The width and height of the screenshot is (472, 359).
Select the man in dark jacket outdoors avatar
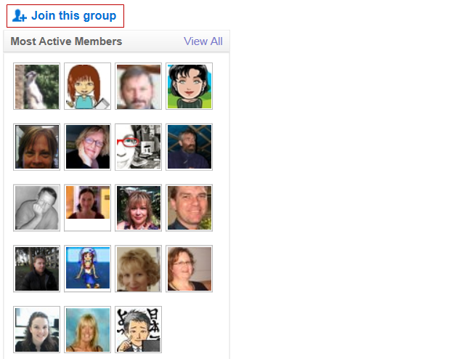click(x=37, y=269)
